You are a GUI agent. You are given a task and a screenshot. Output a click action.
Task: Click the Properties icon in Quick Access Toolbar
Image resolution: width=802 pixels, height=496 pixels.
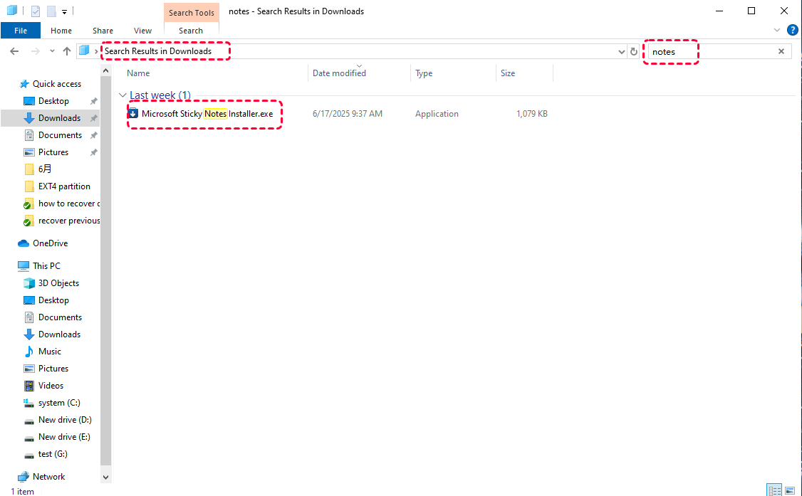pos(36,11)
